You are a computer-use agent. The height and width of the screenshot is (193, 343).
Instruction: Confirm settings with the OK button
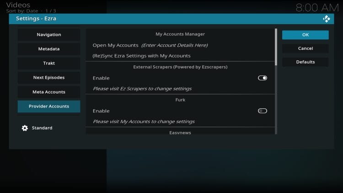pyautogui.click(x=305, y=35)
